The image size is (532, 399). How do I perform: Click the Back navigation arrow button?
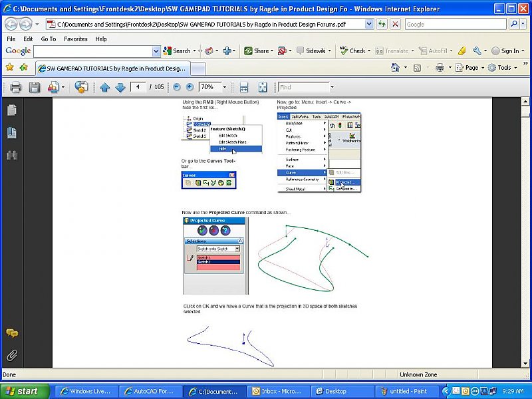(x=11, y=24)
